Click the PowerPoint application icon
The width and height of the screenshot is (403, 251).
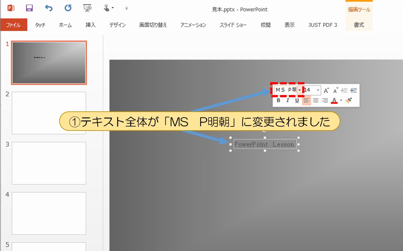click(x=11, y=8)
